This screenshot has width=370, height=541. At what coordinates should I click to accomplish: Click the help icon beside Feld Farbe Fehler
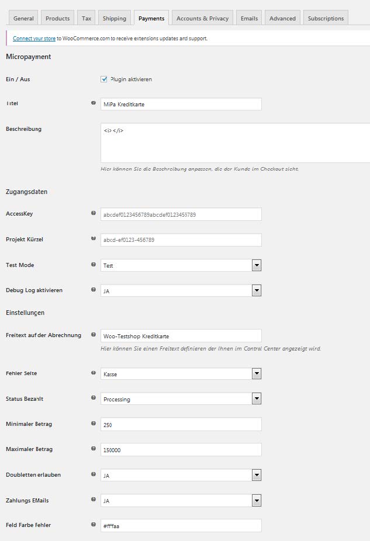pyautogui.click(x=94, y=524)
